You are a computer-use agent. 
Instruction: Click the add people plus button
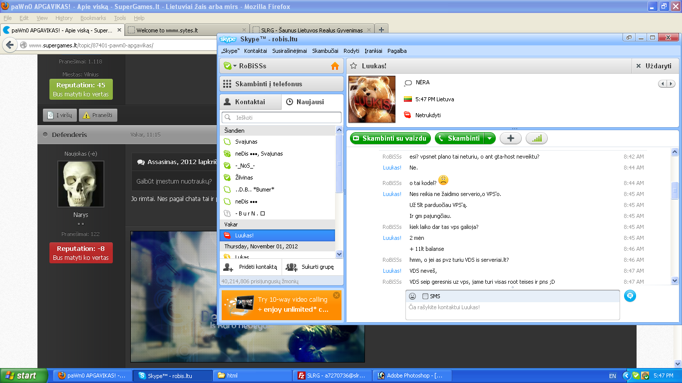click(510, 139)
